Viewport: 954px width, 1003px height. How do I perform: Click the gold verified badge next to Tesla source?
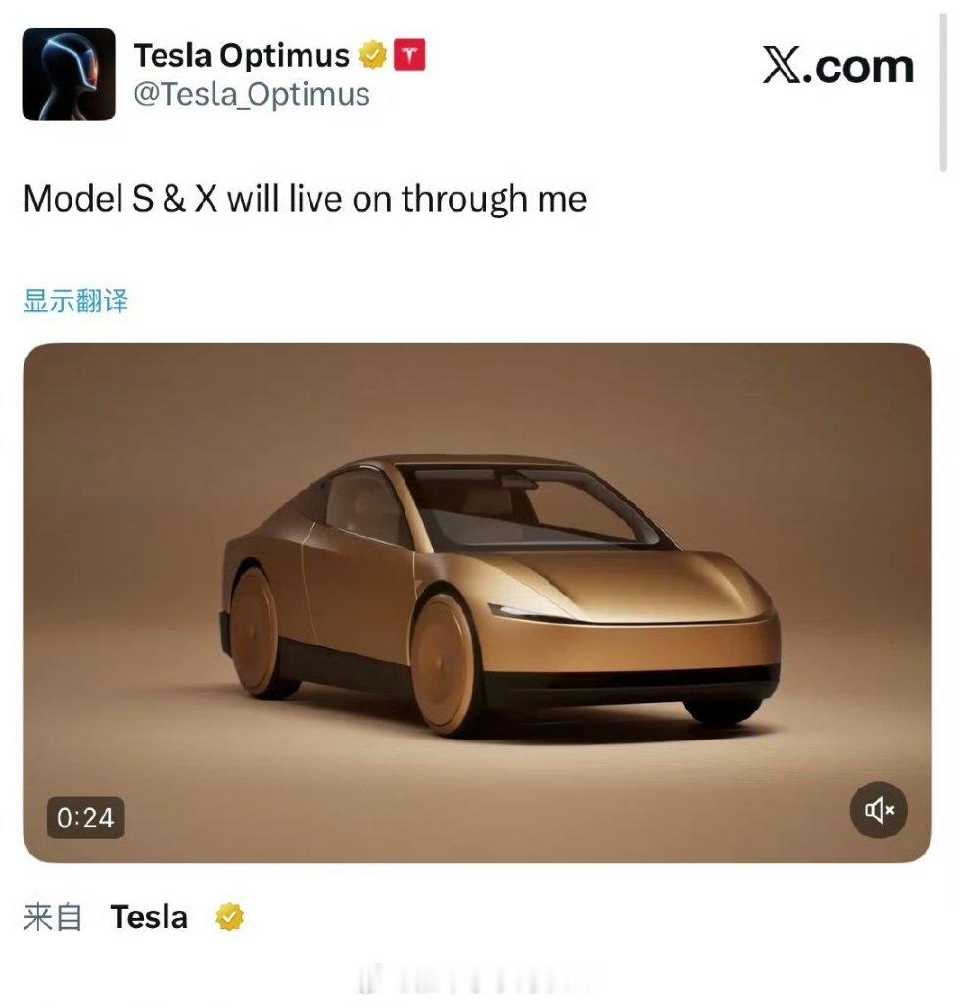(x=230, y=917)
